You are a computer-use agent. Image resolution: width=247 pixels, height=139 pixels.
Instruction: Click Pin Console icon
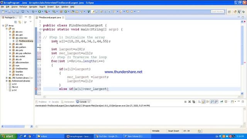[222, 102]
